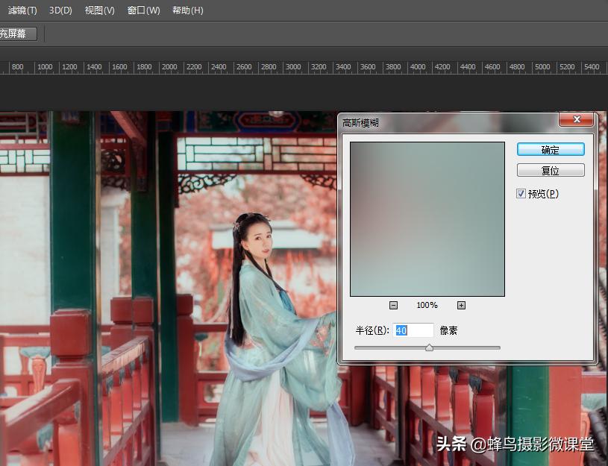Click the horizontal ruler at 2000 mark
Viewport: 608px width, 466px height.
coord(169,67)
